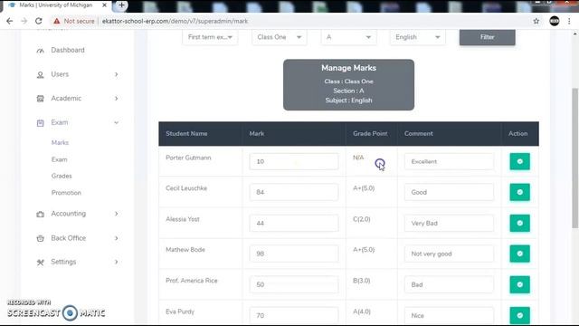Save mark for Porter Gutmann
Viewport: 579px width, 326px height.
[x=519, y=161]
